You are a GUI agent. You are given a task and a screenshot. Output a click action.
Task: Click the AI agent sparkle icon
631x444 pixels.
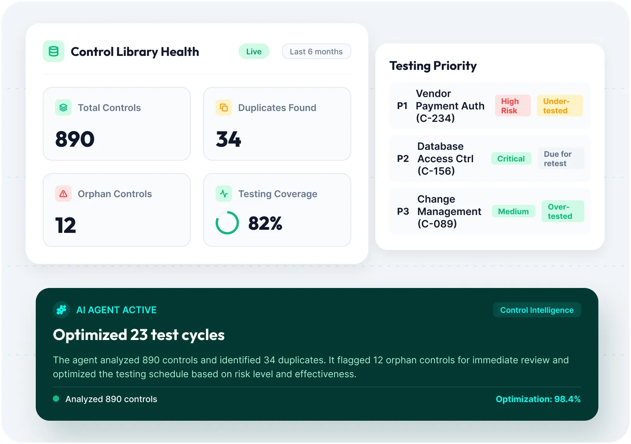pos(61,310)
